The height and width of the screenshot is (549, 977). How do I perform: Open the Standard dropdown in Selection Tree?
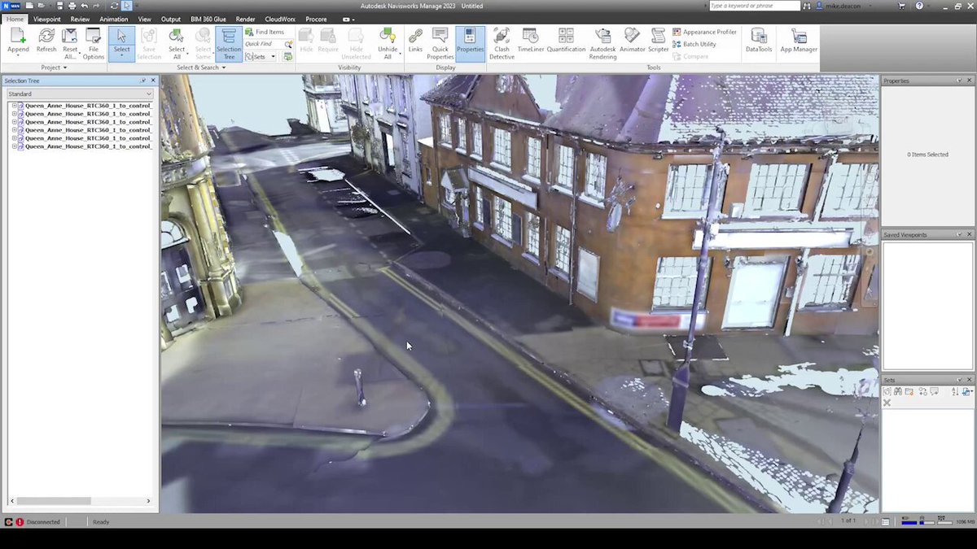(x=80, y=94)
